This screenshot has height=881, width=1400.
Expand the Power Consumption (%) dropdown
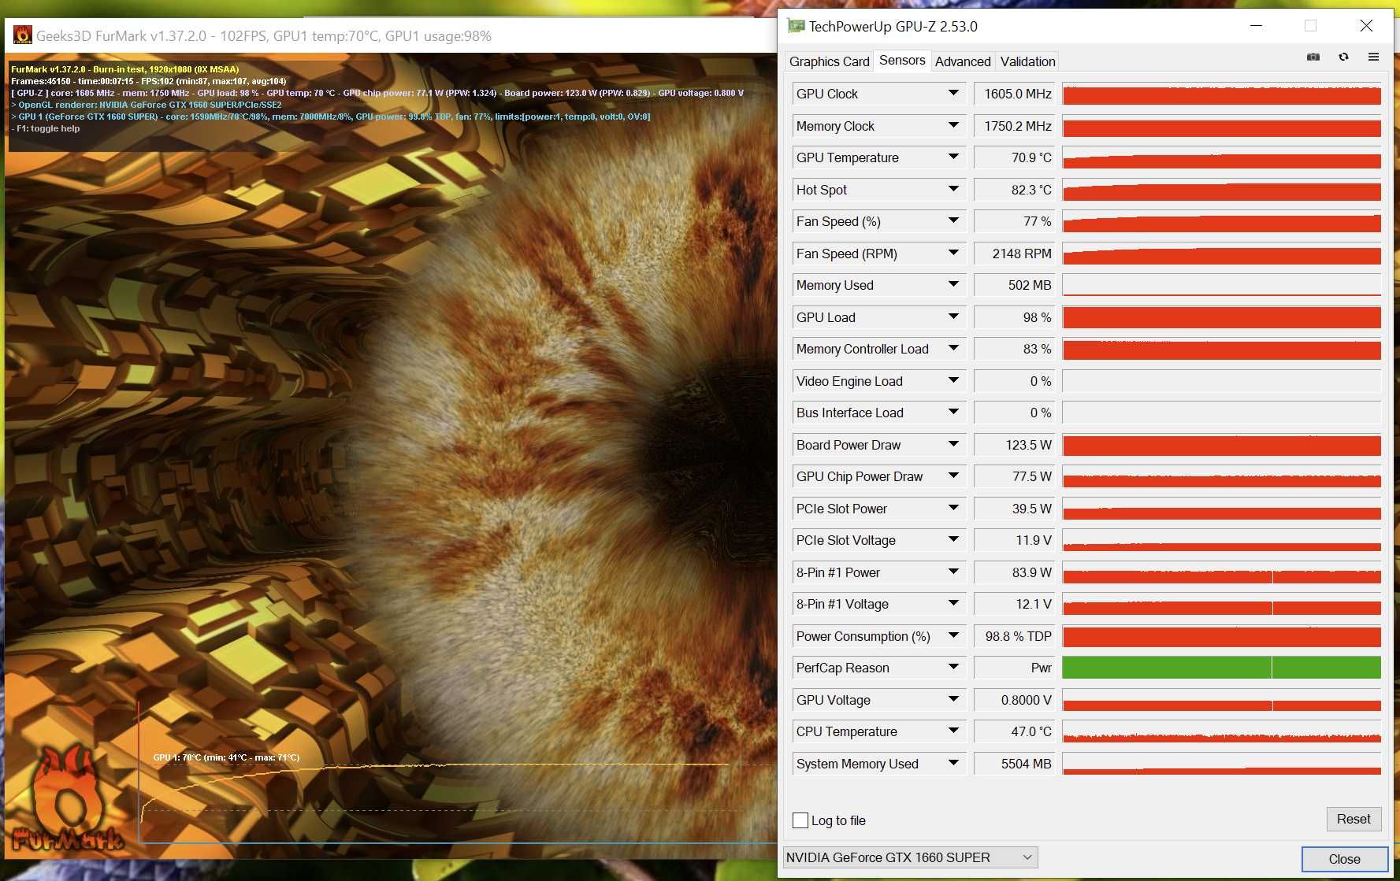(953, 636)
